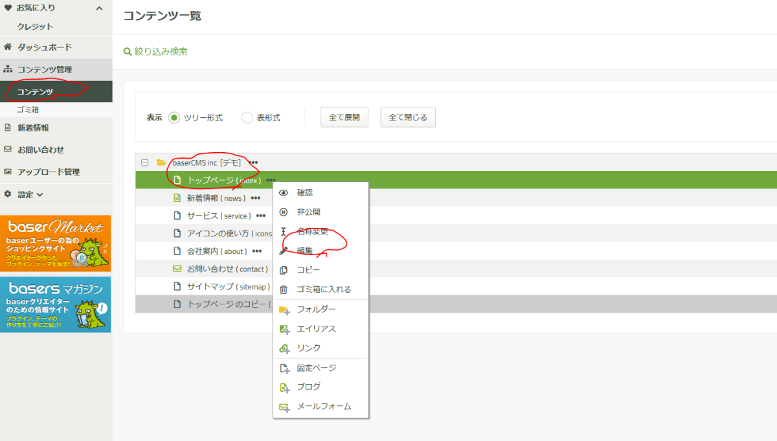Open the three-dot menu for 新着情報 (news)
The height and width of the screenshot is (441, 777).
tap(256, 198)
